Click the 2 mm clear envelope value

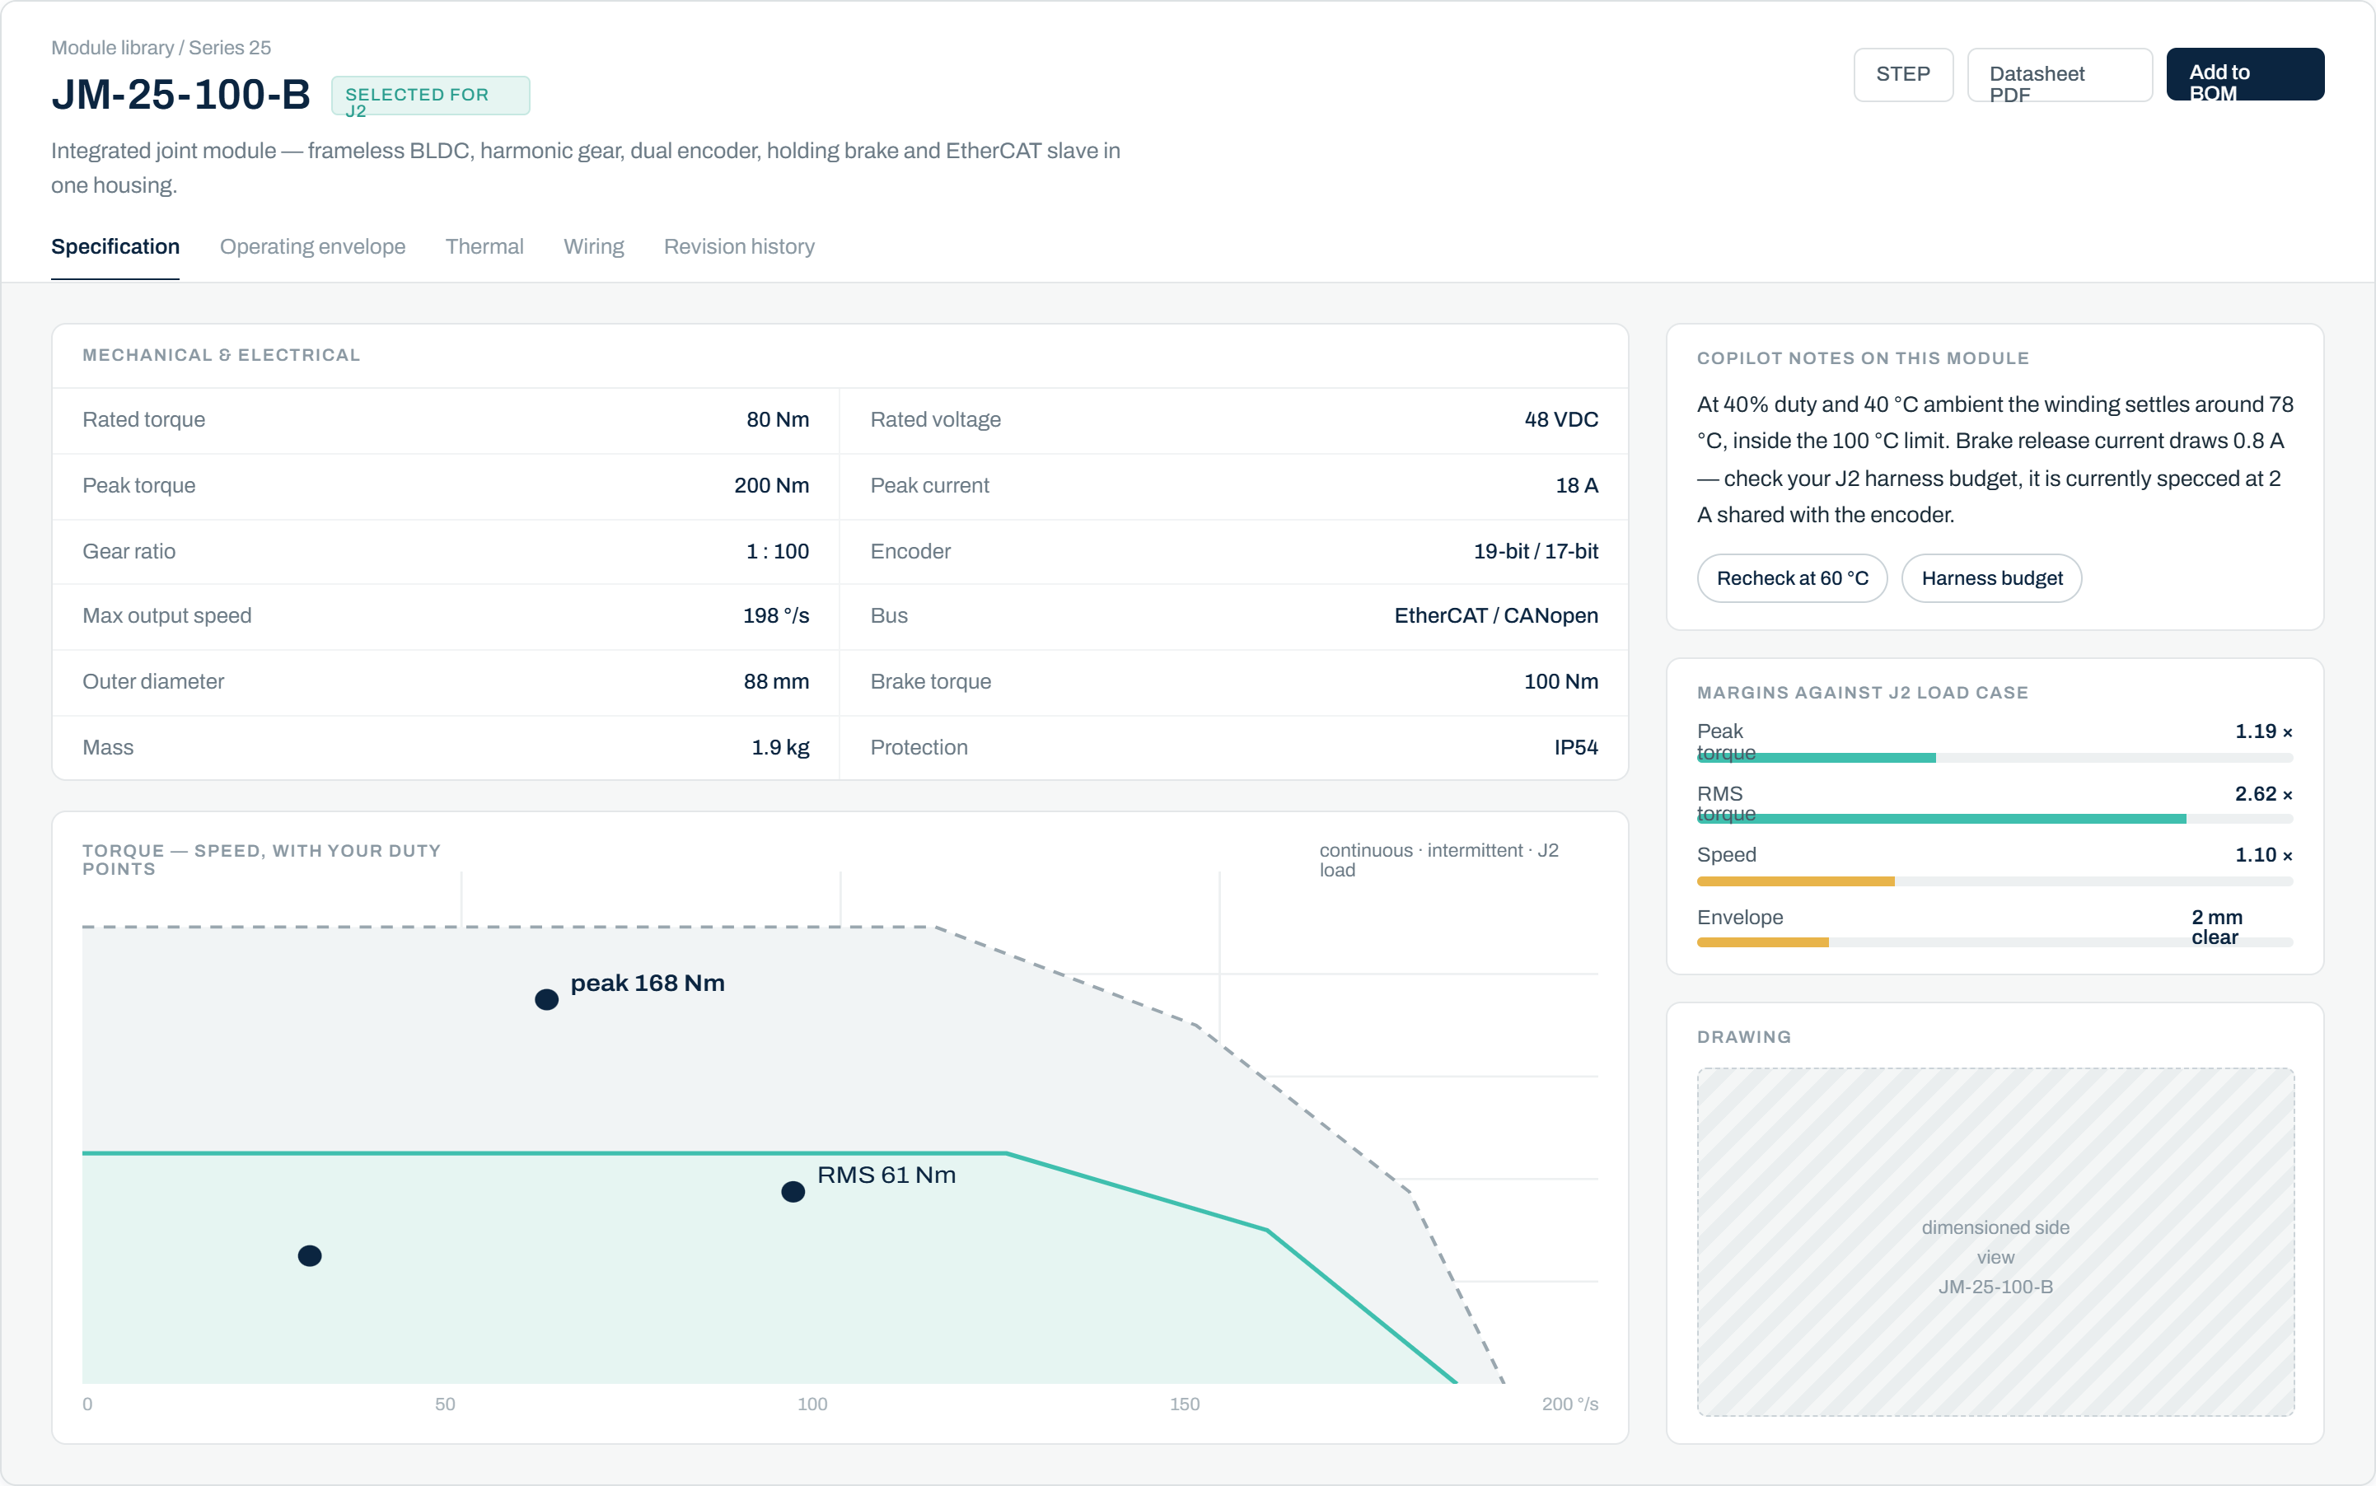[2217, 927]
